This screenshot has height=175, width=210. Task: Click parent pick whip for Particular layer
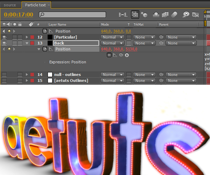pos(161,37)
